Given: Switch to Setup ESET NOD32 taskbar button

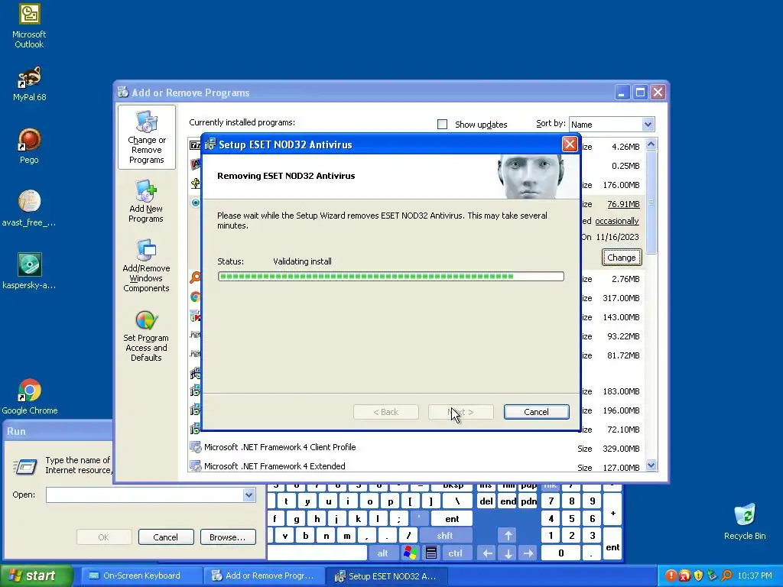Looking at the screenshot, I should 387,576.
